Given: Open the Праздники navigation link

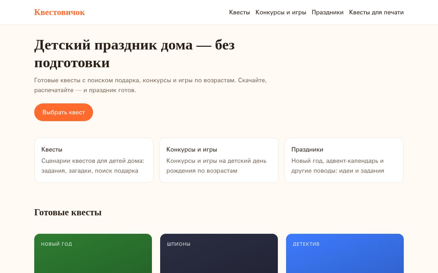Looking at the screenshot, I should click(x=327, y=12).
